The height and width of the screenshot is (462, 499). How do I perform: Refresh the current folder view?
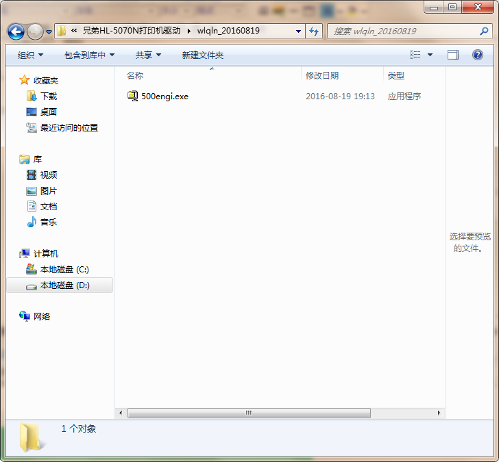[314, 31]
